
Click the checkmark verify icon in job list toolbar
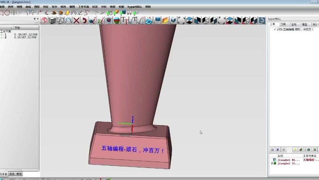coord(284,150)
